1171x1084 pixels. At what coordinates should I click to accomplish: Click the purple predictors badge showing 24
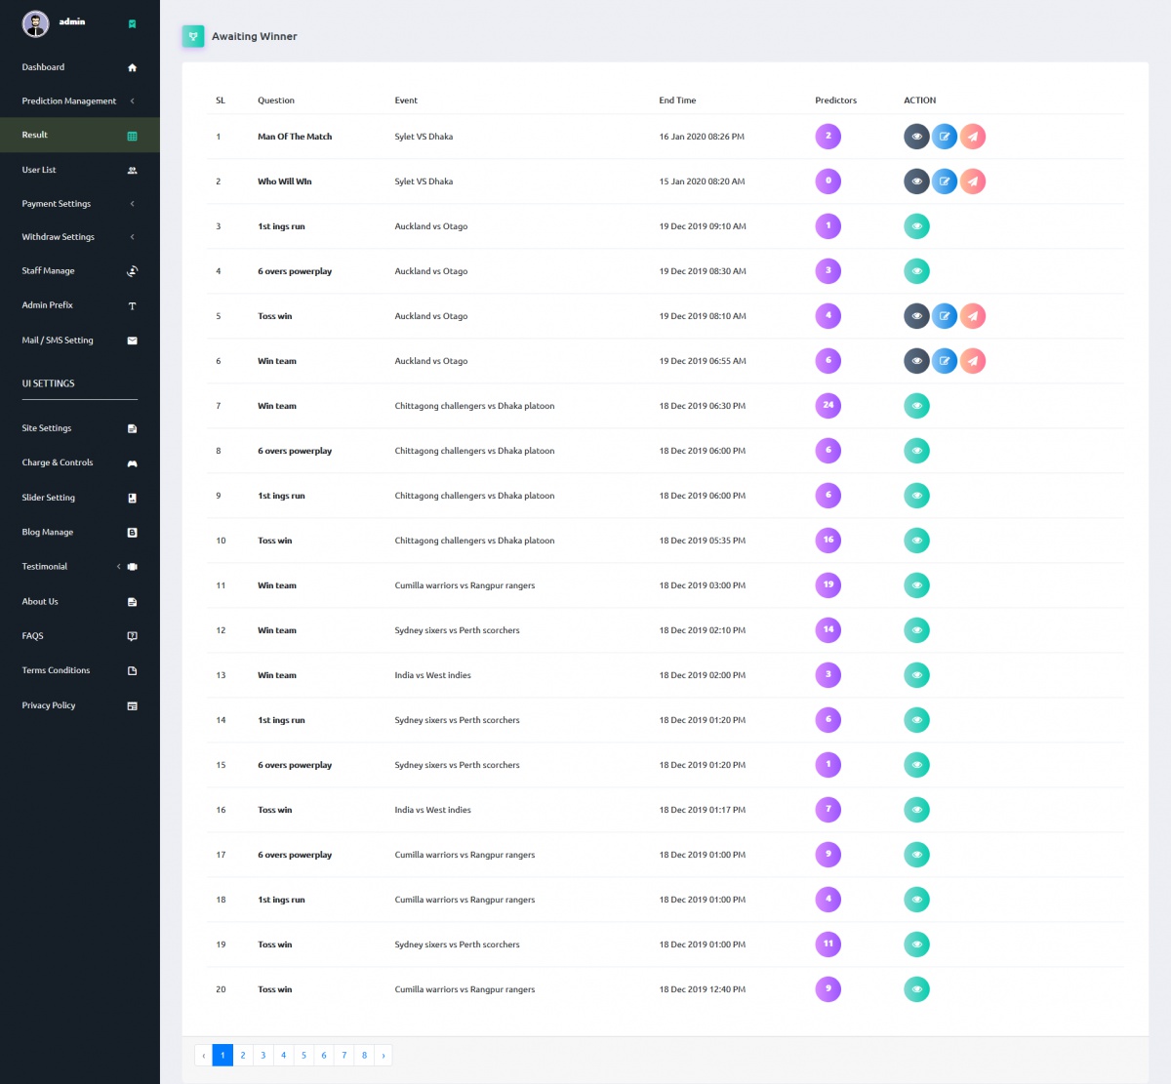[828, 405]
